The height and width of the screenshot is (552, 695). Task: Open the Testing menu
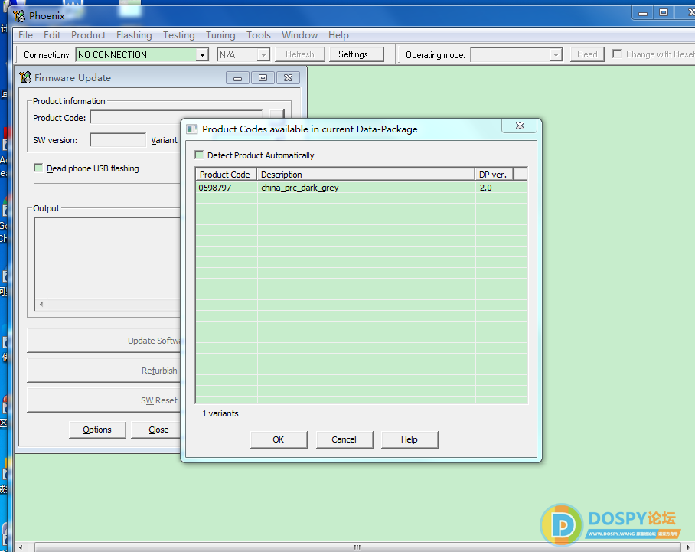pyautogui.click(x=178, y=35)
